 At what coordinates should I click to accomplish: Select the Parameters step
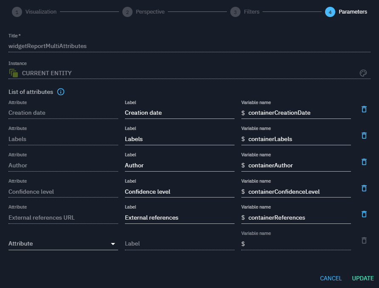pyautogui.click(x=346, y=12)
